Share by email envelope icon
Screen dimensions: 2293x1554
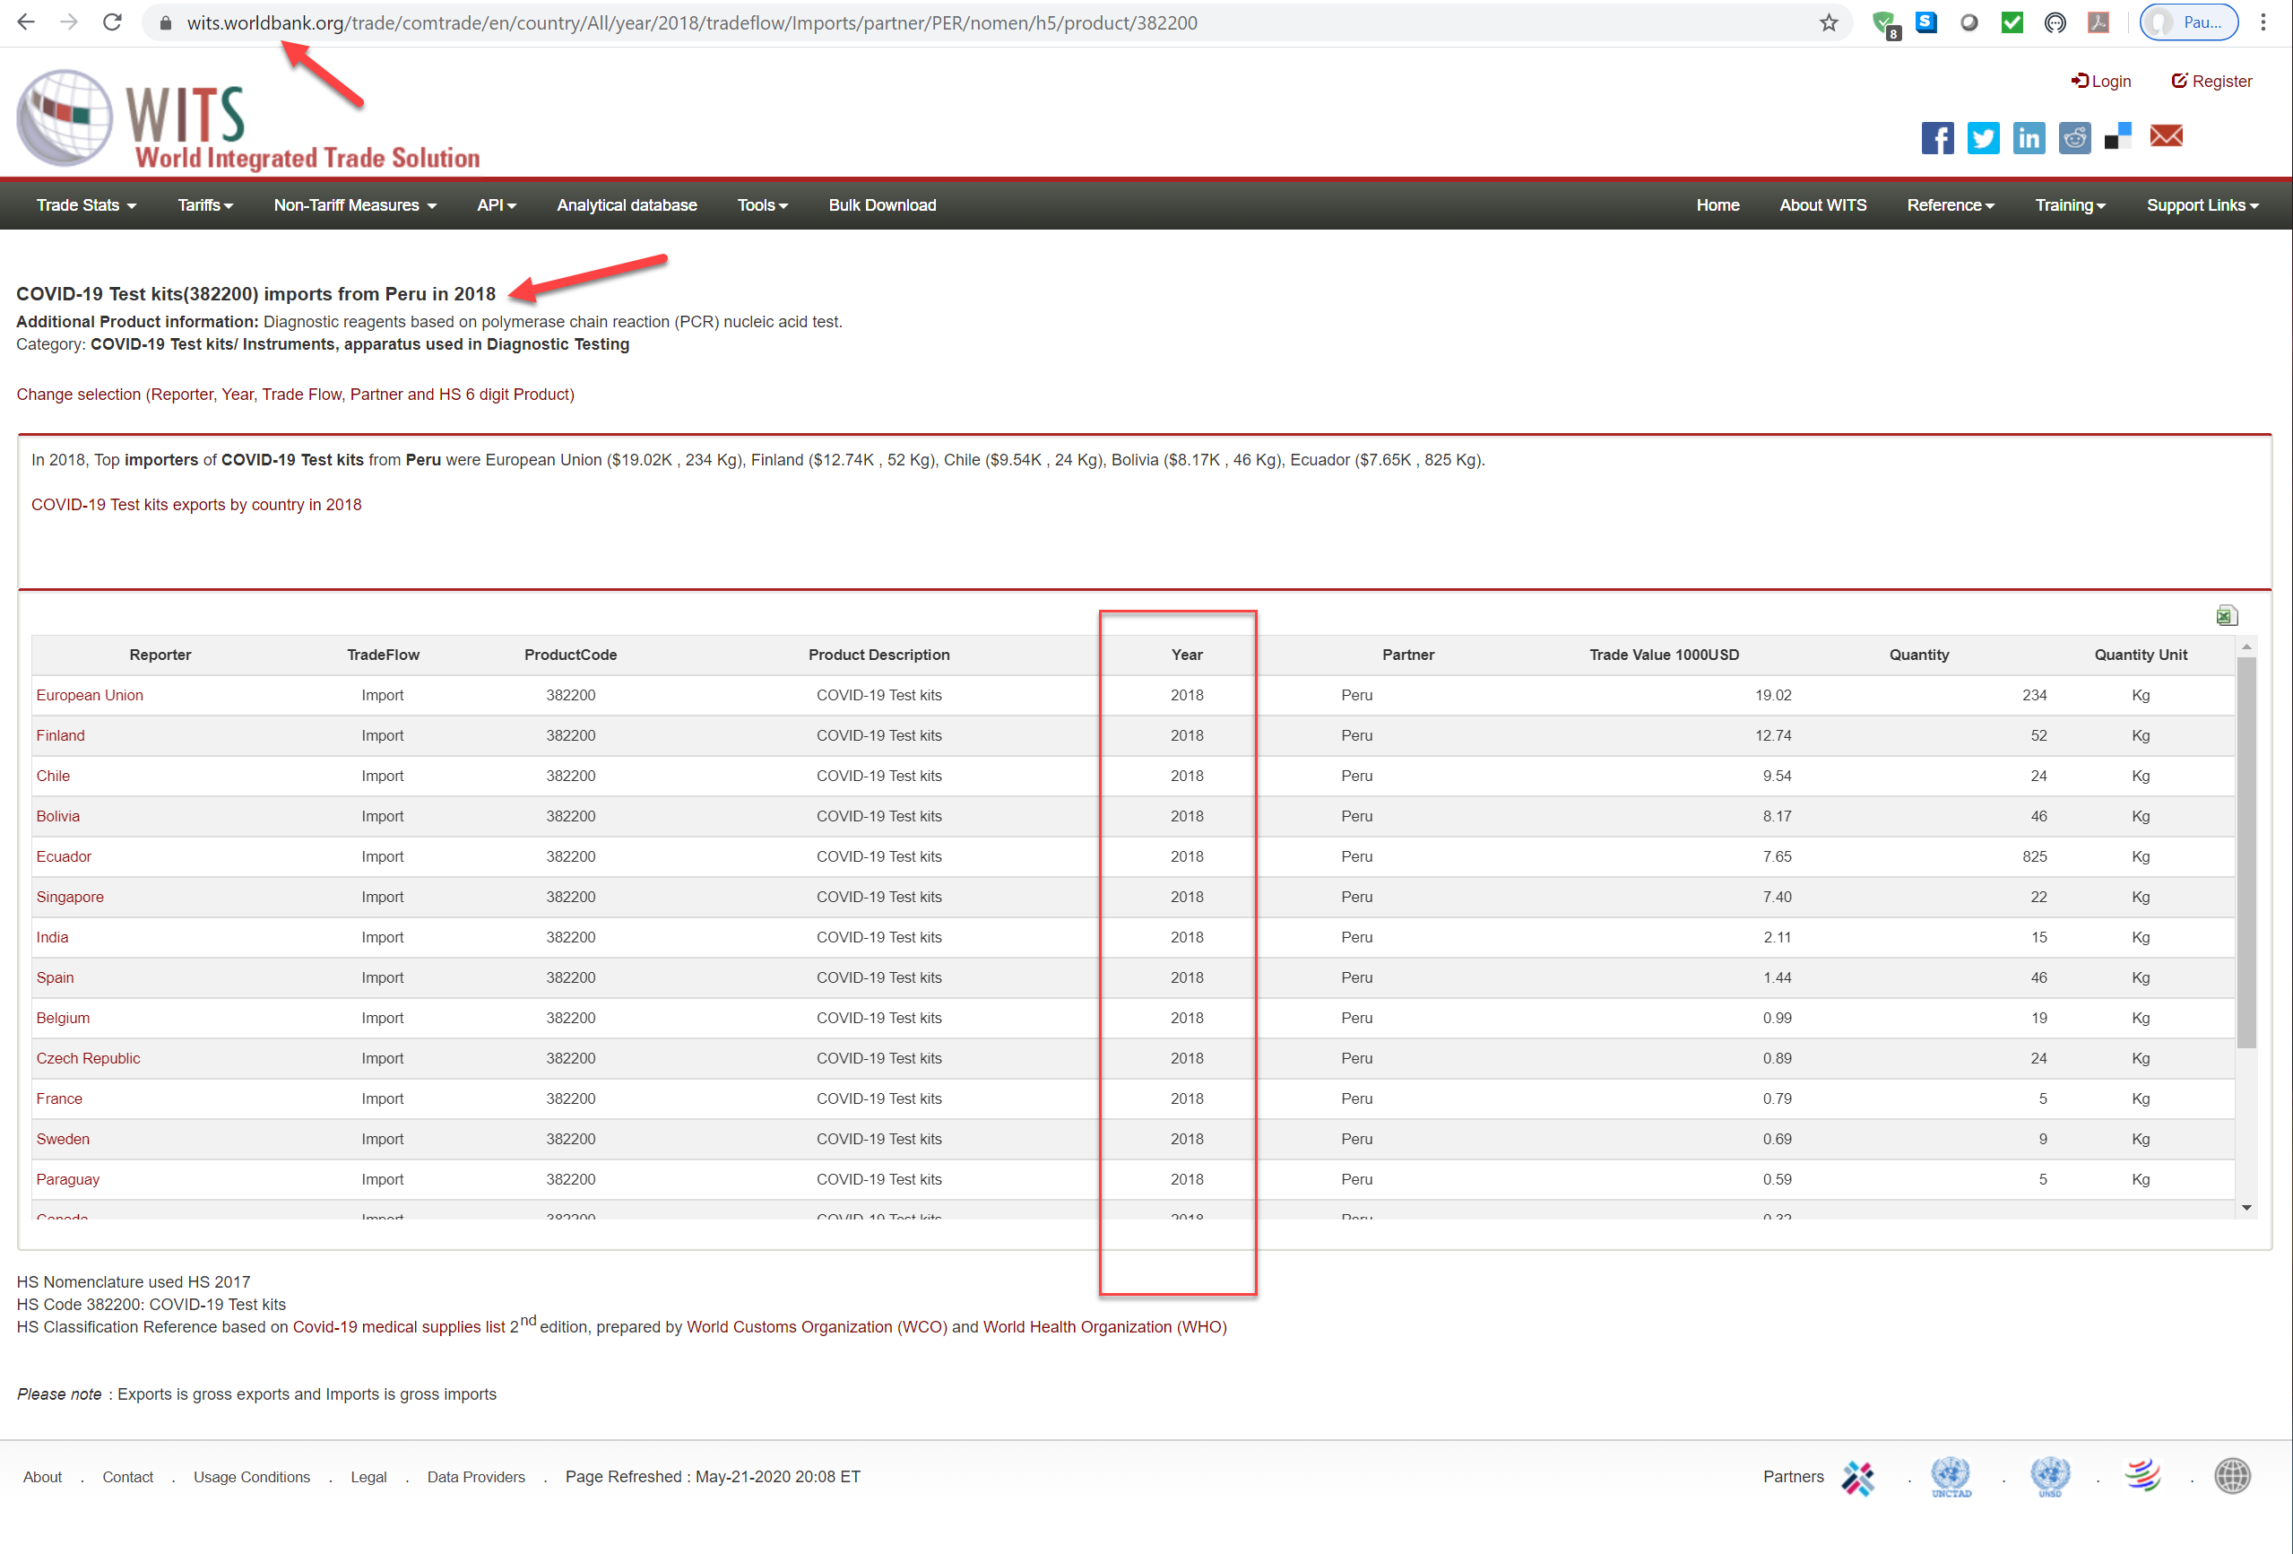[x=2166, y=136]
